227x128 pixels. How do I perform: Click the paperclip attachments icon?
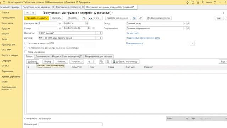point(140,18)
